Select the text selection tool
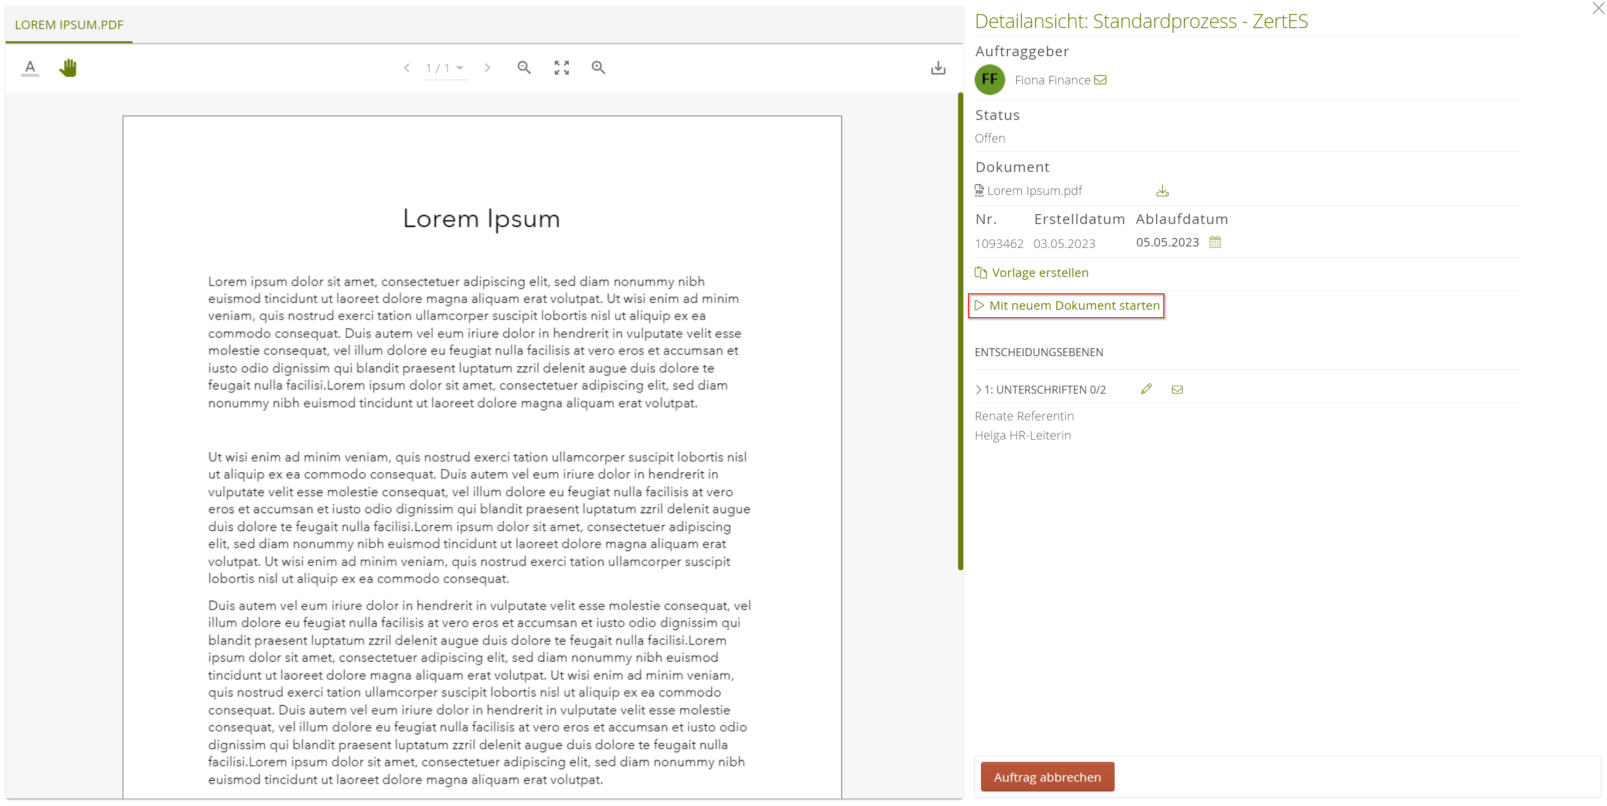Image resolution: width=1607 pixels, height=806 pixels. [30, 67]
